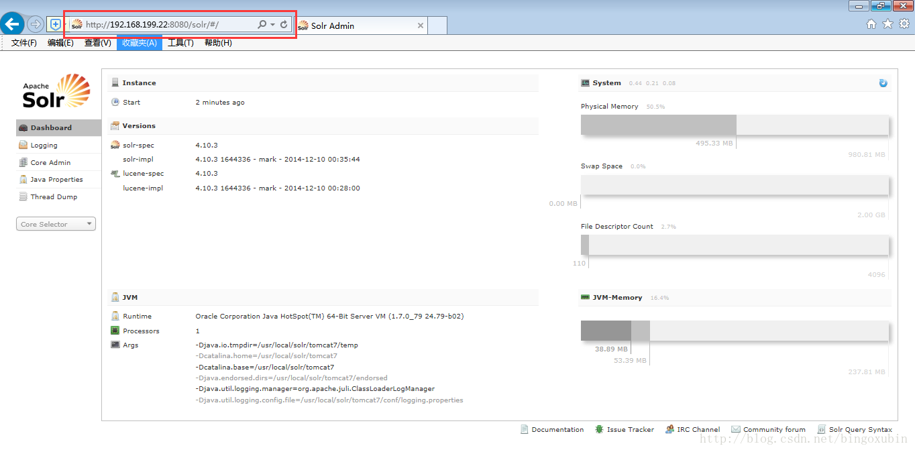Open Logging in the sidebar
Viewport: 915px width, 452px height.
58,145
